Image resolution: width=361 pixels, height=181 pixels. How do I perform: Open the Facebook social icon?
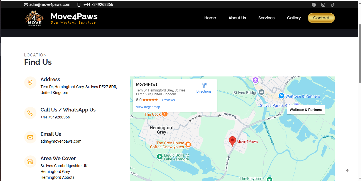coord(314,5)
